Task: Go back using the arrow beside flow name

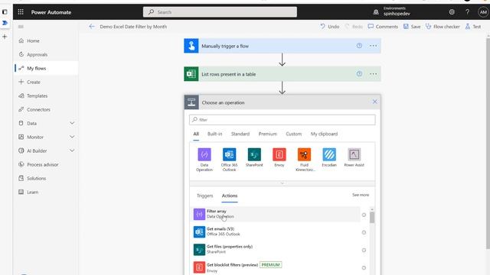Action: tap(92, 27)
